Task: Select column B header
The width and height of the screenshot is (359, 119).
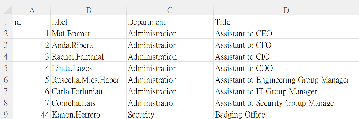Action: [89, 10]
